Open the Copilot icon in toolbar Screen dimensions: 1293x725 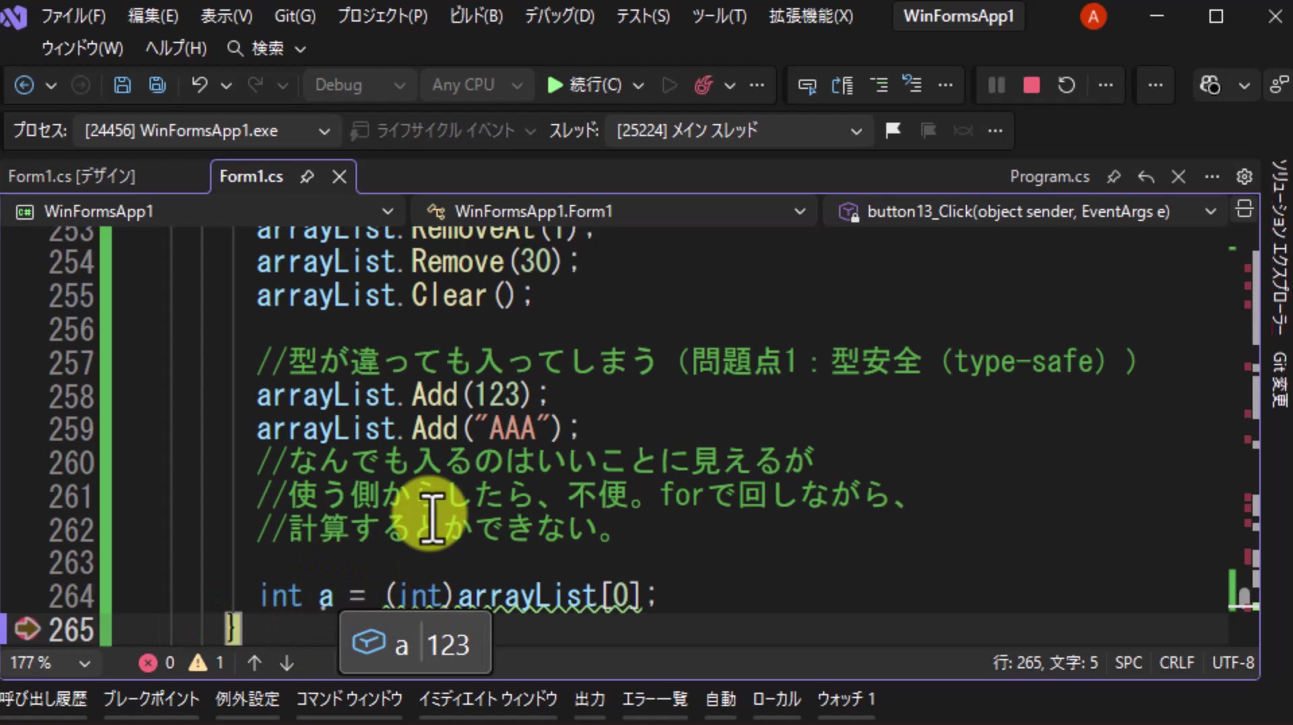(x=1210, y=85)
